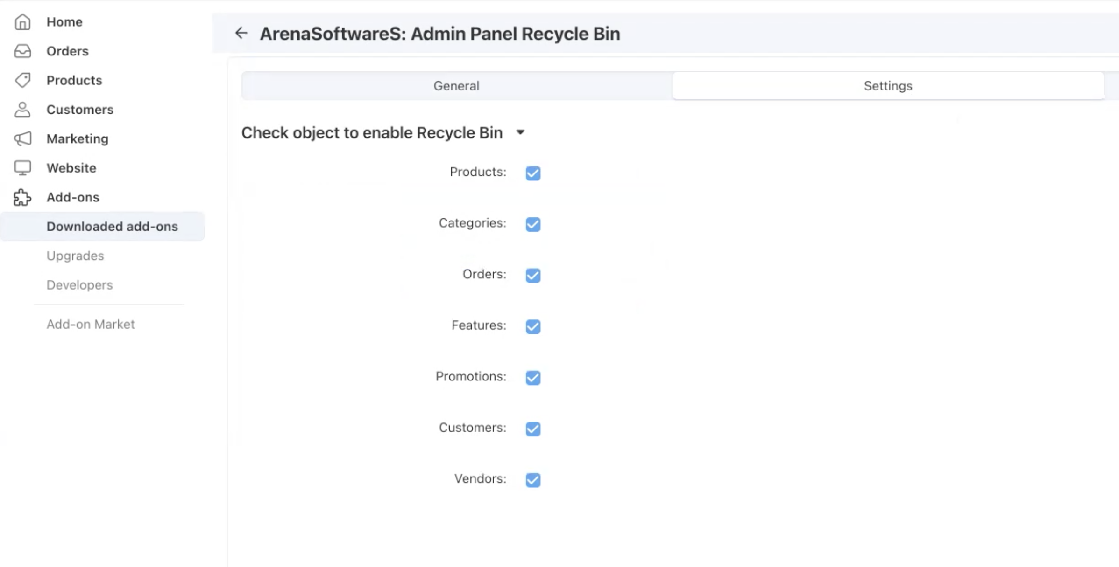Visit the Add-on Market link
The width and height of the screenshot is (1119, 567).
91,324
